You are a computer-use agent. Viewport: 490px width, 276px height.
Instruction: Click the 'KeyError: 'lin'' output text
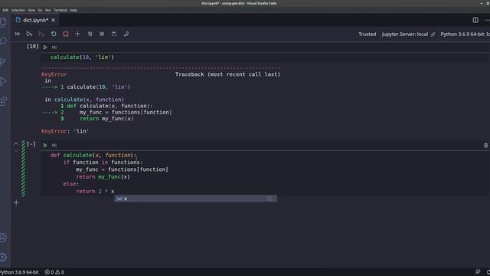point(65,131)
